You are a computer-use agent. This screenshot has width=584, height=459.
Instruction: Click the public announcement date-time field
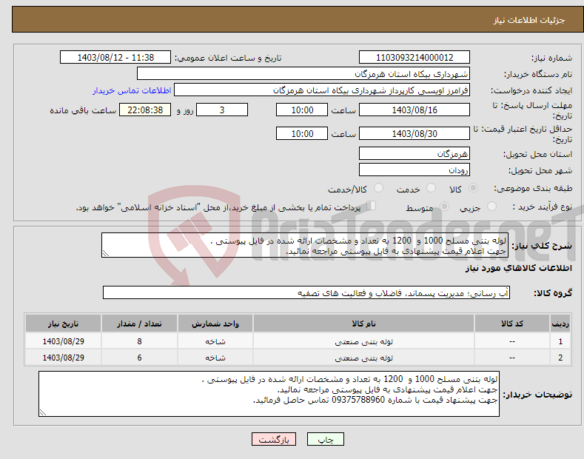(115, 58)
